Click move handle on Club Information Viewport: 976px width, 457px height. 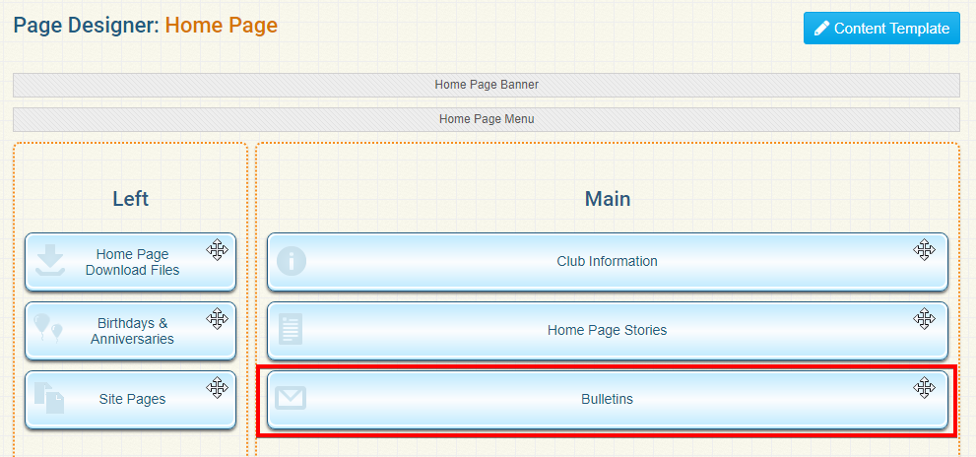923,249
